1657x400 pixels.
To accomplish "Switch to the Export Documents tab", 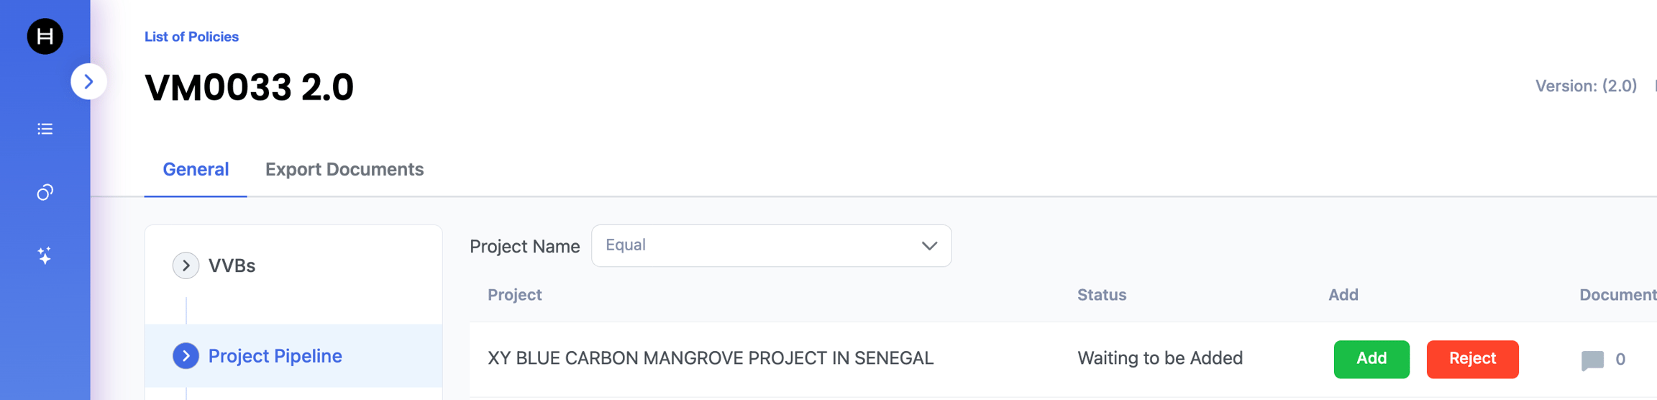I will [344, 169].
